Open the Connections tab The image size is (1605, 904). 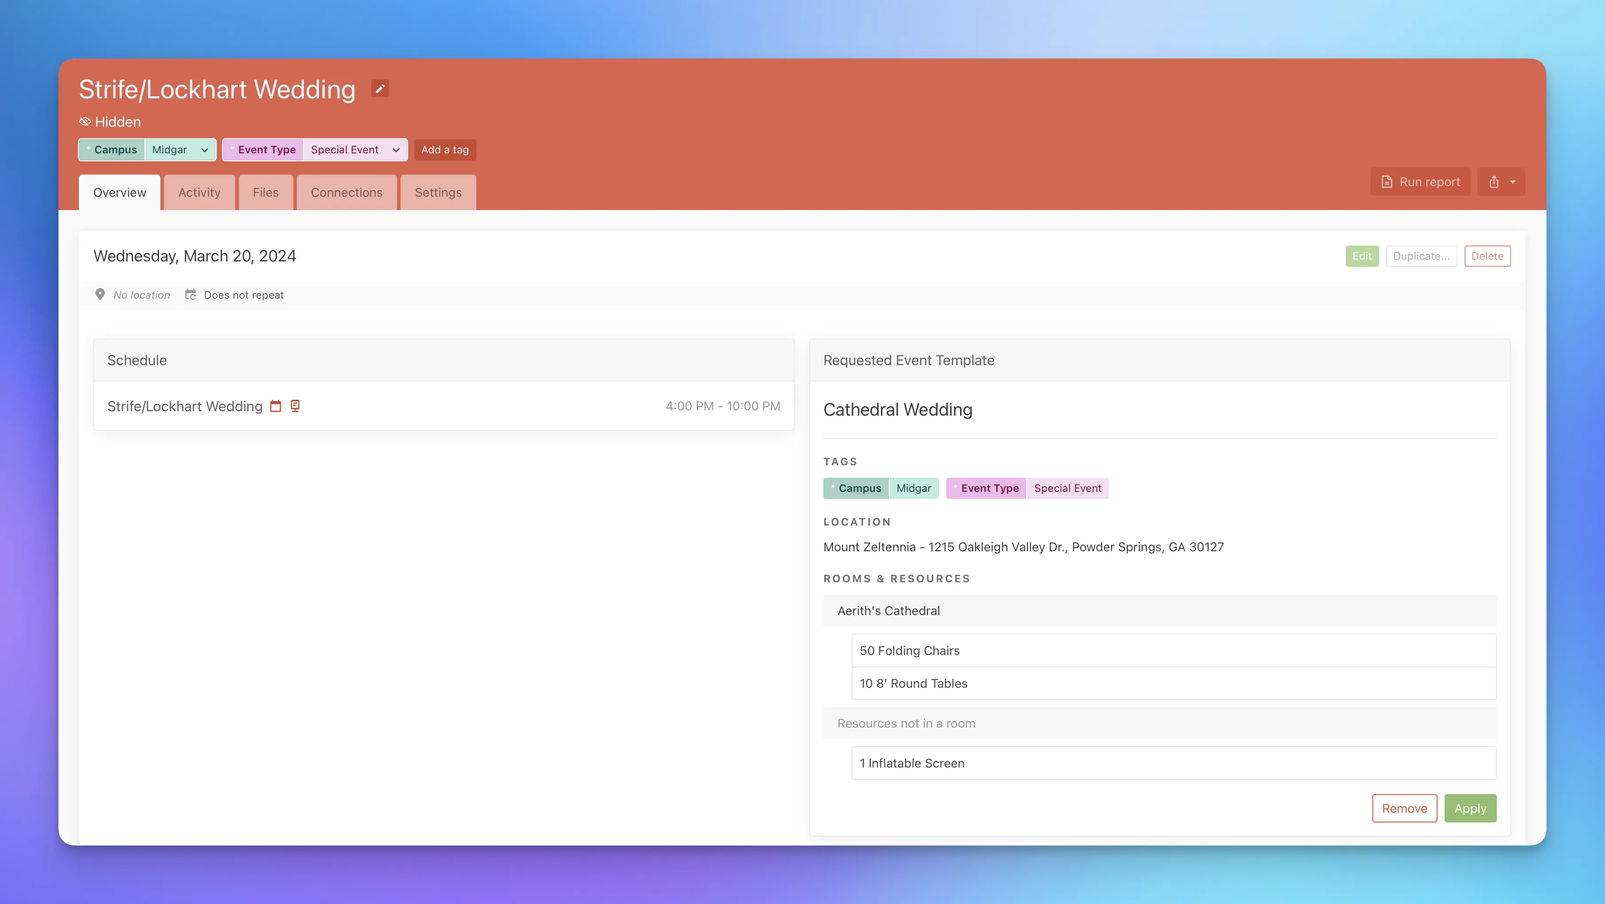click(x=347, y=192)
